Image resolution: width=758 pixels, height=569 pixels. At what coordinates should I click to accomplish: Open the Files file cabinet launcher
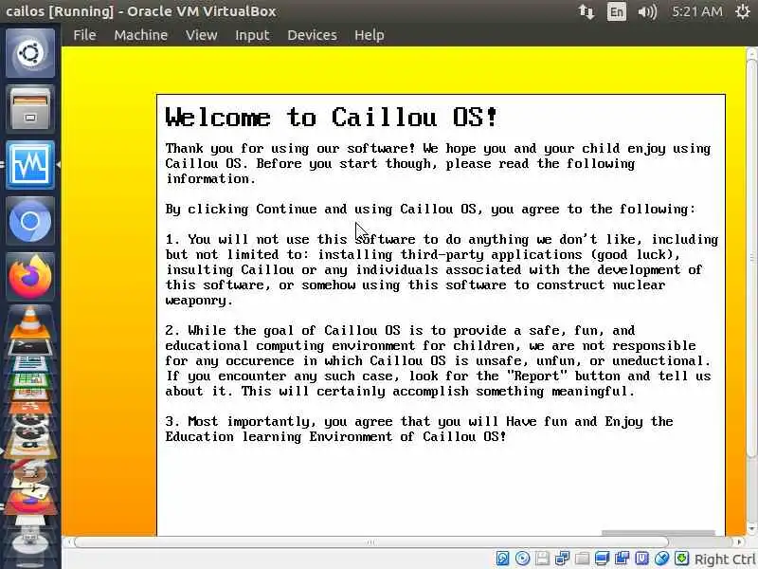pos(30,109)
